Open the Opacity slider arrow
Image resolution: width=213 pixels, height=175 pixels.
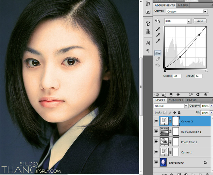211,106
